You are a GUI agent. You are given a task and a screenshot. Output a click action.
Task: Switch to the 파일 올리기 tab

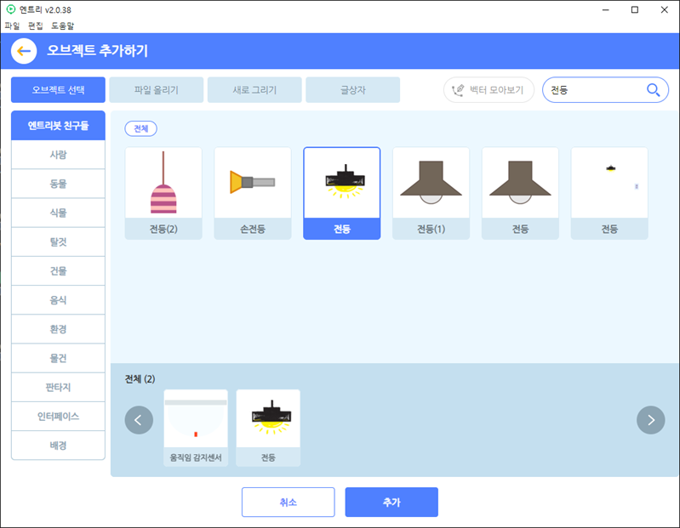tap(157, 90)
